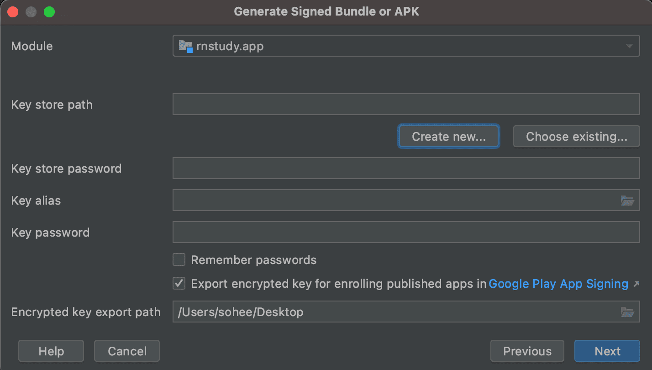Screen dimensions: 652x370
Task: Cancel the signed bundle wizard
Action: point(127,351)
